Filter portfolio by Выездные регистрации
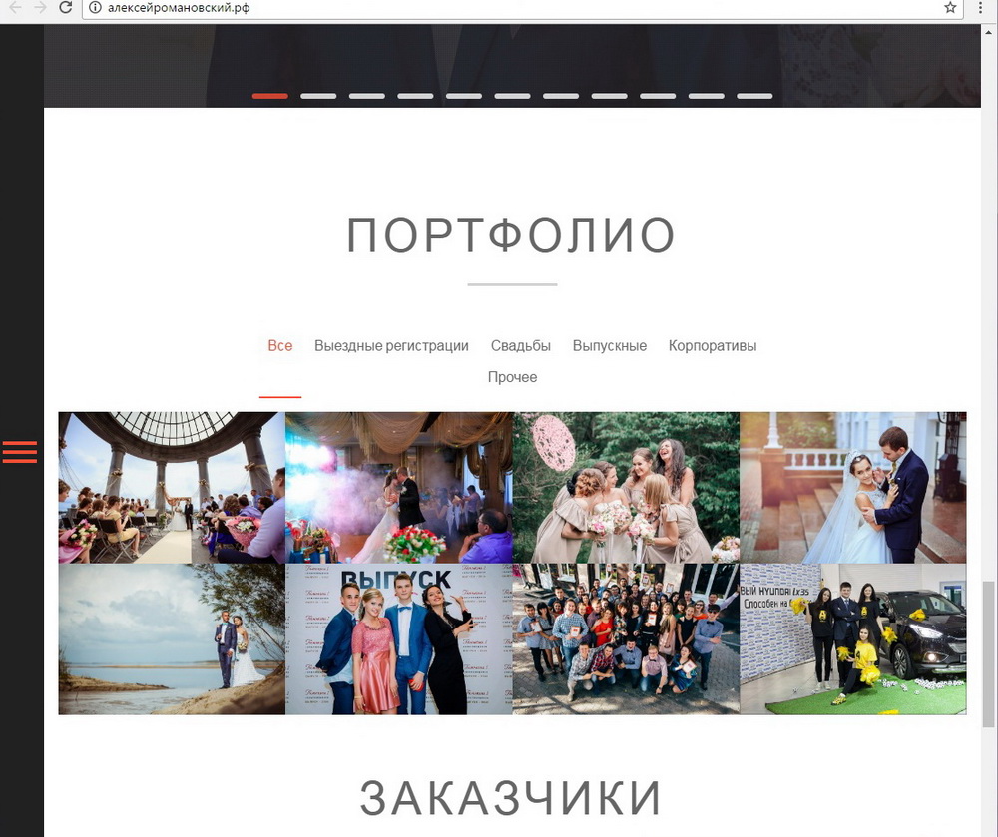The width and height of the screenshot is (998, 837). [x=391, y=346]
